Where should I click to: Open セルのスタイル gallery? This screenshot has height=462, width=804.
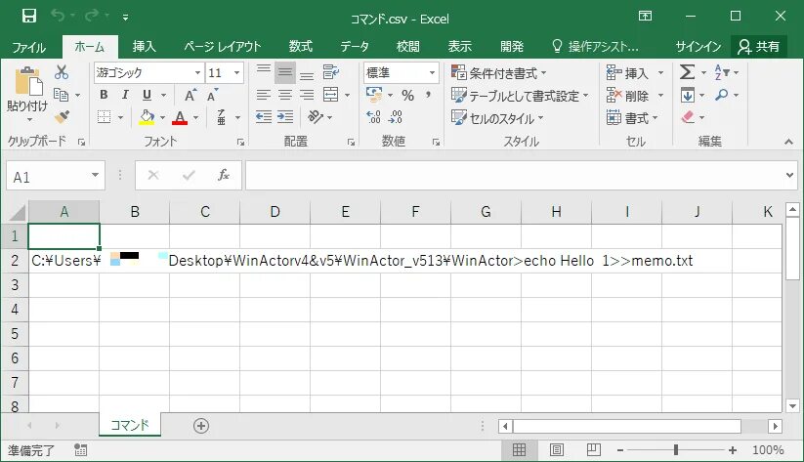[x=497, y=118]
